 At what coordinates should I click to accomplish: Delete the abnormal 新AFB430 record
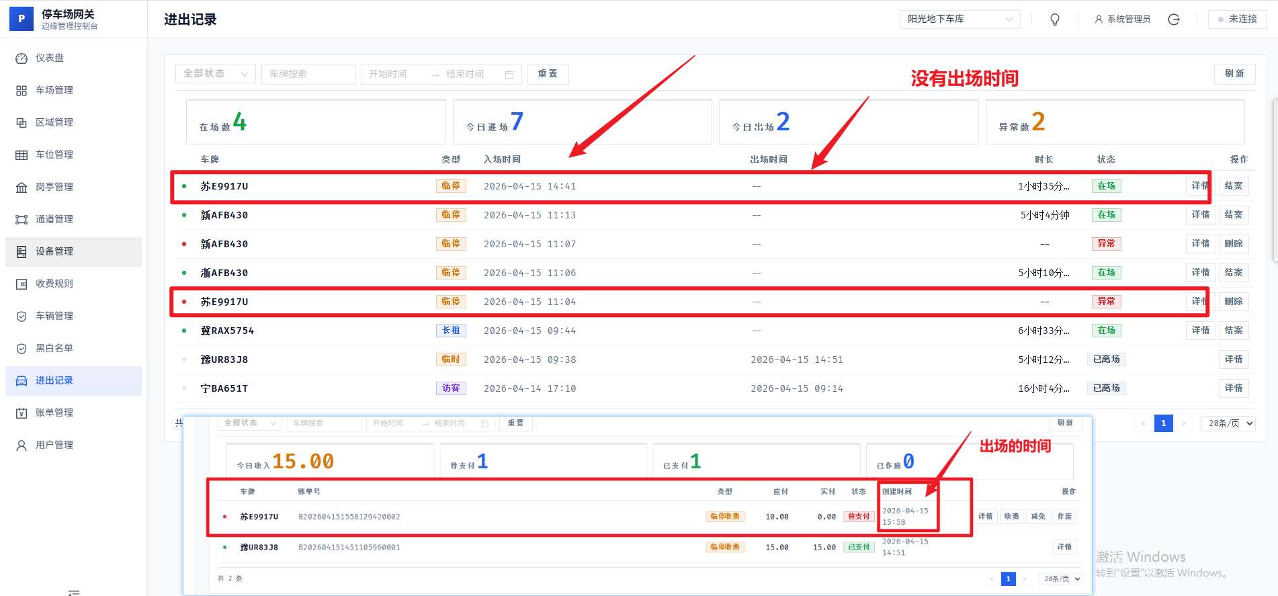(1233, 244)
